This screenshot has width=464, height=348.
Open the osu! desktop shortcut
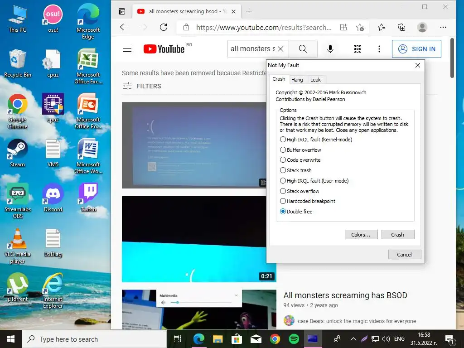pyautogui.click(x=53, y=18)
